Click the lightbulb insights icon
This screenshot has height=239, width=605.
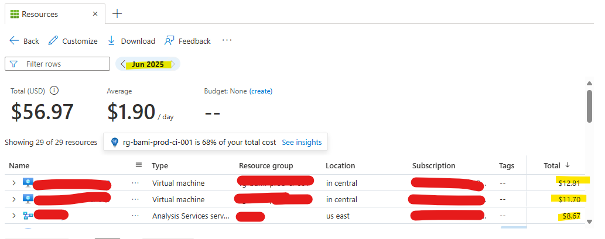point(115,143)
